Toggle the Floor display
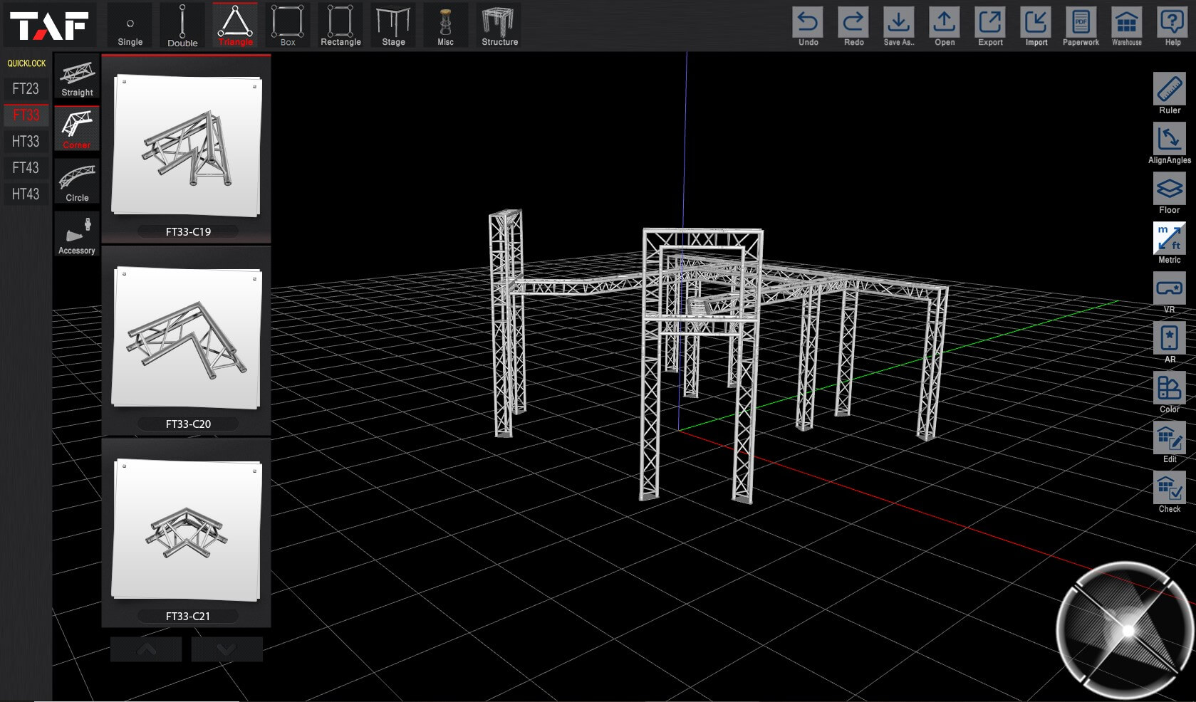 pyautogui.click(x=1169, y=193)
